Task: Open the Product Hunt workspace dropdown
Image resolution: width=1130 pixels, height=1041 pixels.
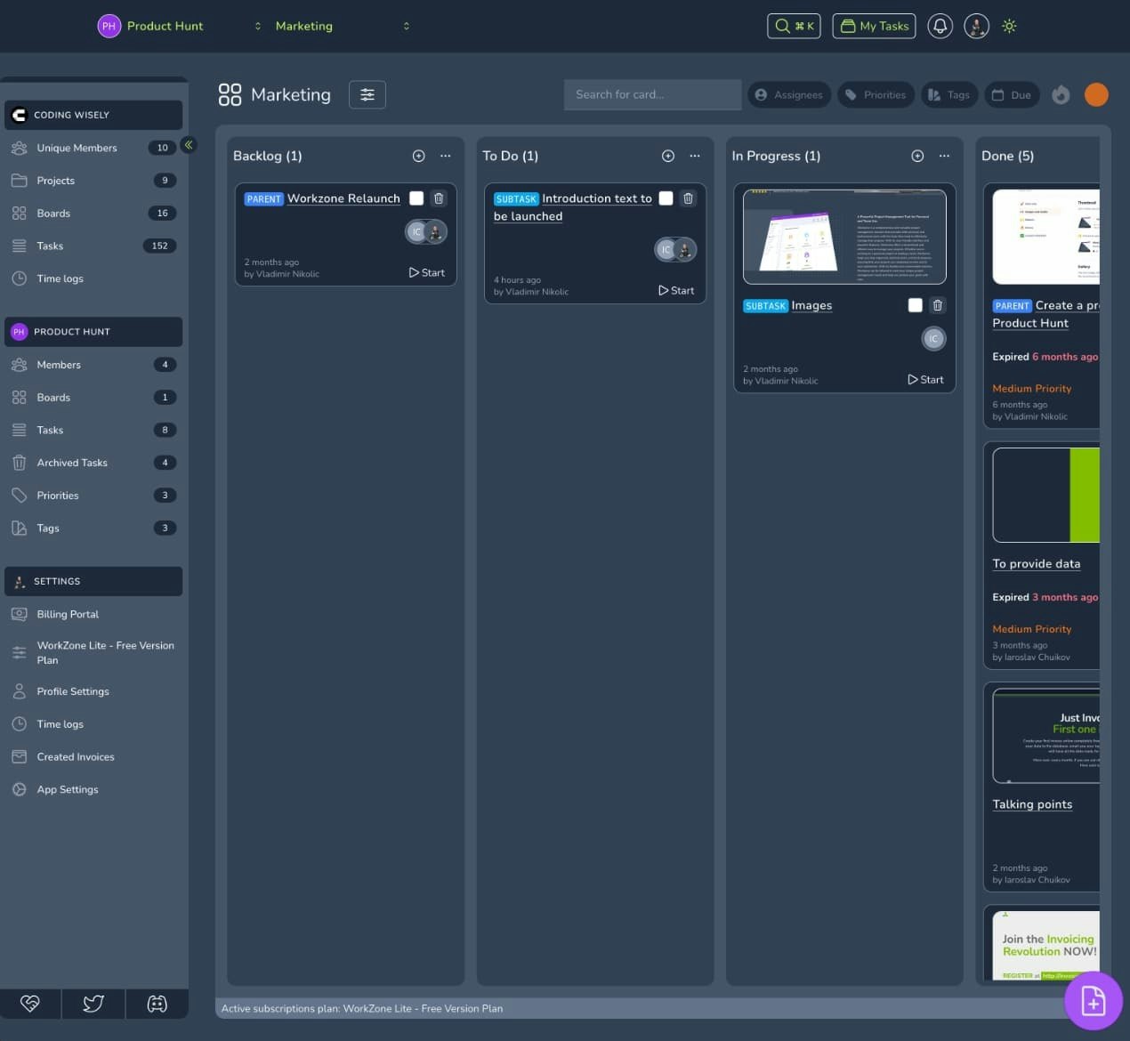Action: point(182,26)
